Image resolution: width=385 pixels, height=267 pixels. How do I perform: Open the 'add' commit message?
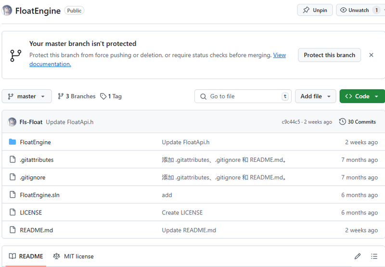pos(167,195)
